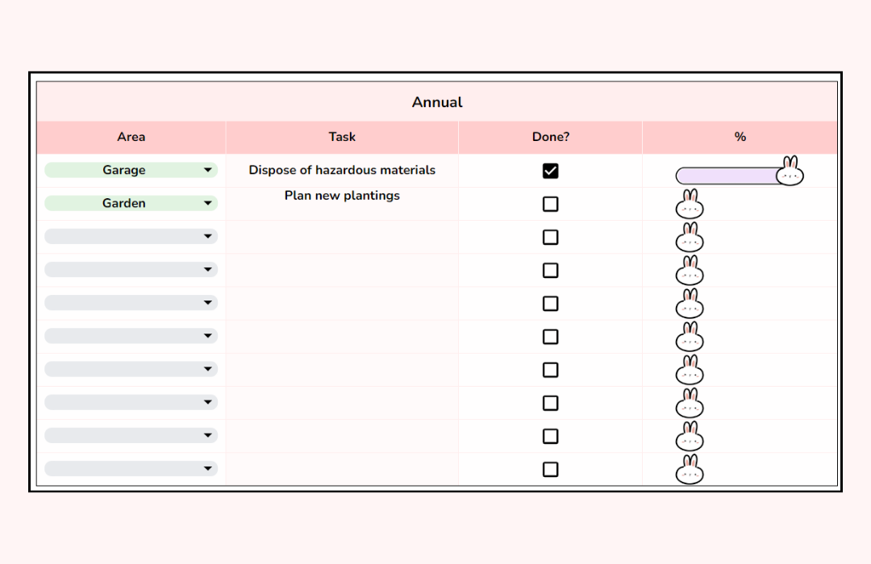Viewport: 871px width, 564px height.
Task: Check the Done box in the third row
Action: (550, 237)
